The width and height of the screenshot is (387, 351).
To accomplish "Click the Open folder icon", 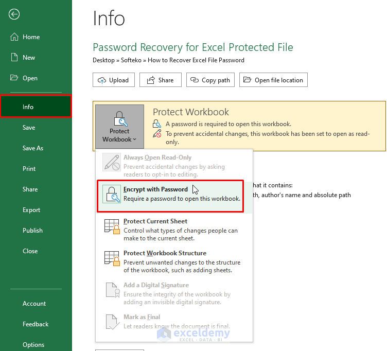I will [14, 78].
